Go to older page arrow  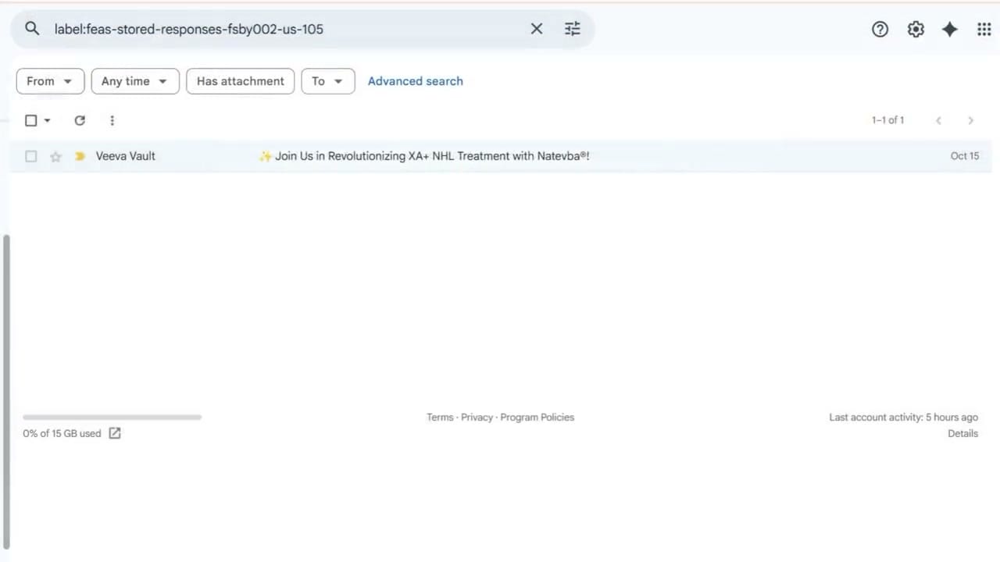click(970, 120)
